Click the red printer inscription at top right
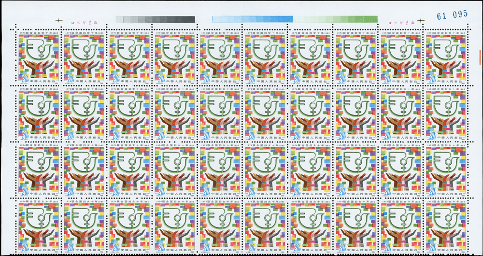This screenshot has height=256, width=483. pyautogui.click(x=399, y=22)
